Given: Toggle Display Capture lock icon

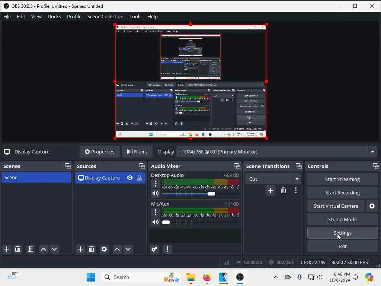Looking at the screenshot, I should tap(140, 178).
